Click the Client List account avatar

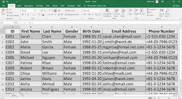(x=157, y=2)
